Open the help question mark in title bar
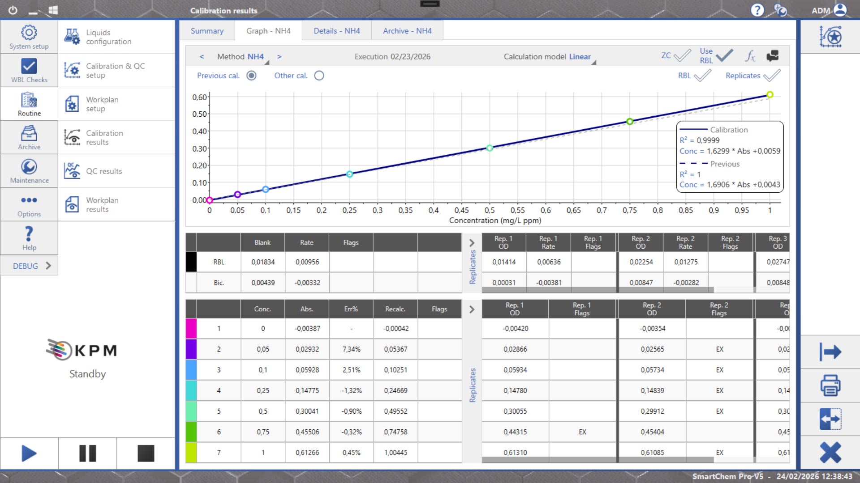Image resolution: width=860 pixels, height=483 pixels. pyautogui.click(x=757, y=10)
